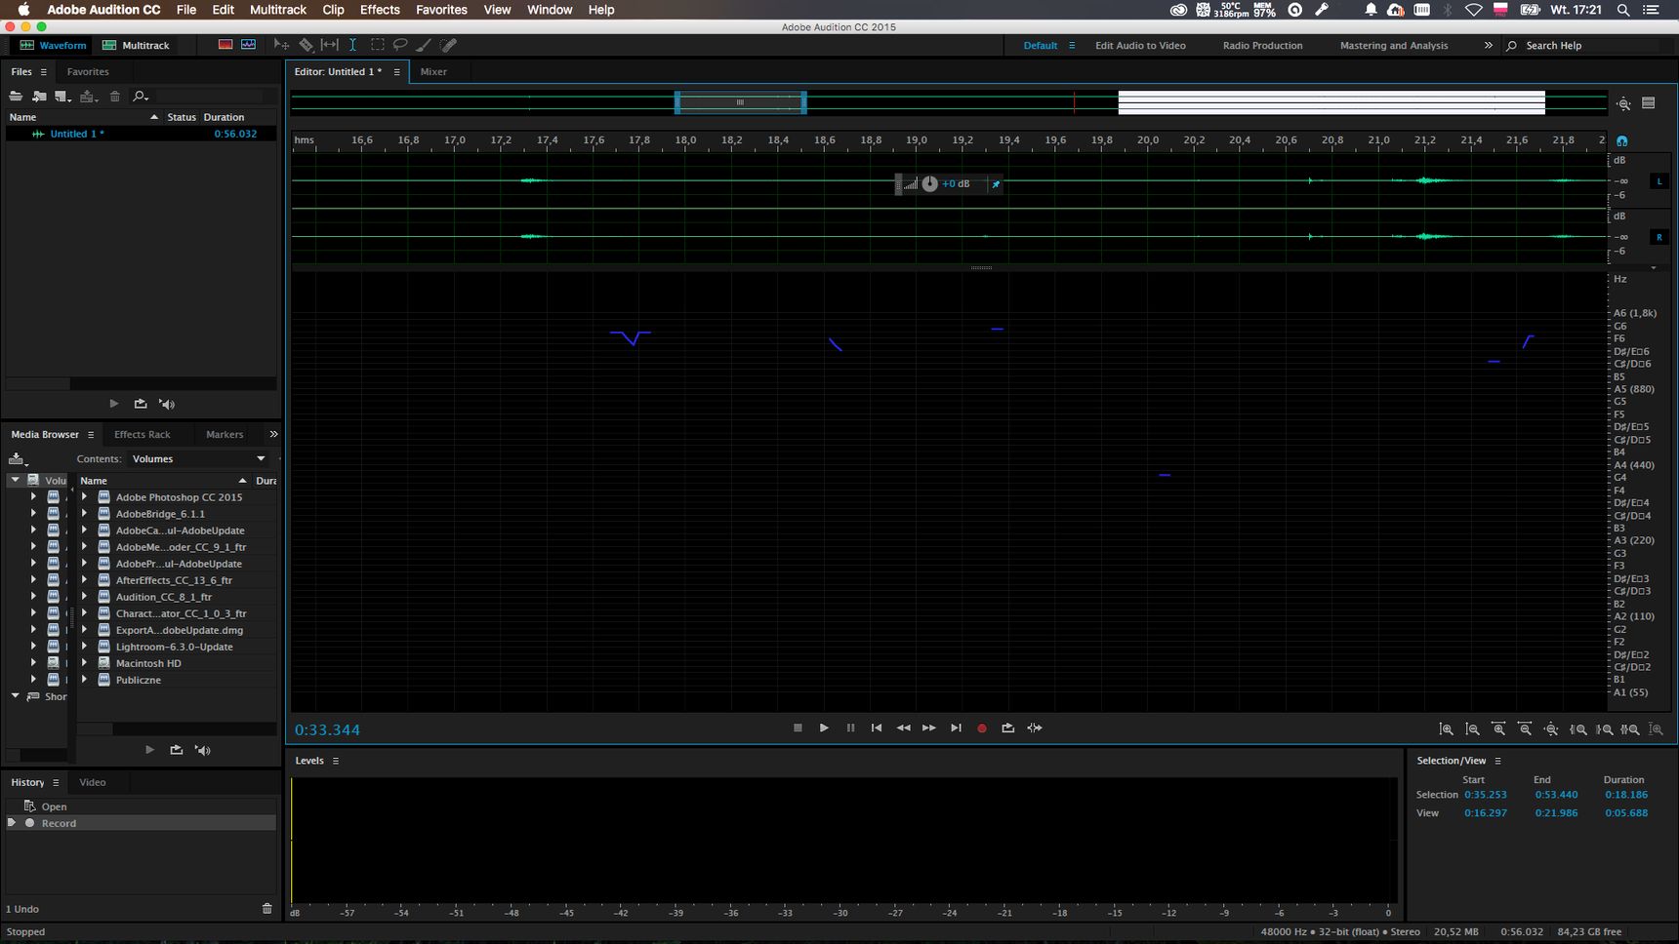Switch to the Mixer tab
The width and height of the screenshot is (1679, 944).
(433, 71)
